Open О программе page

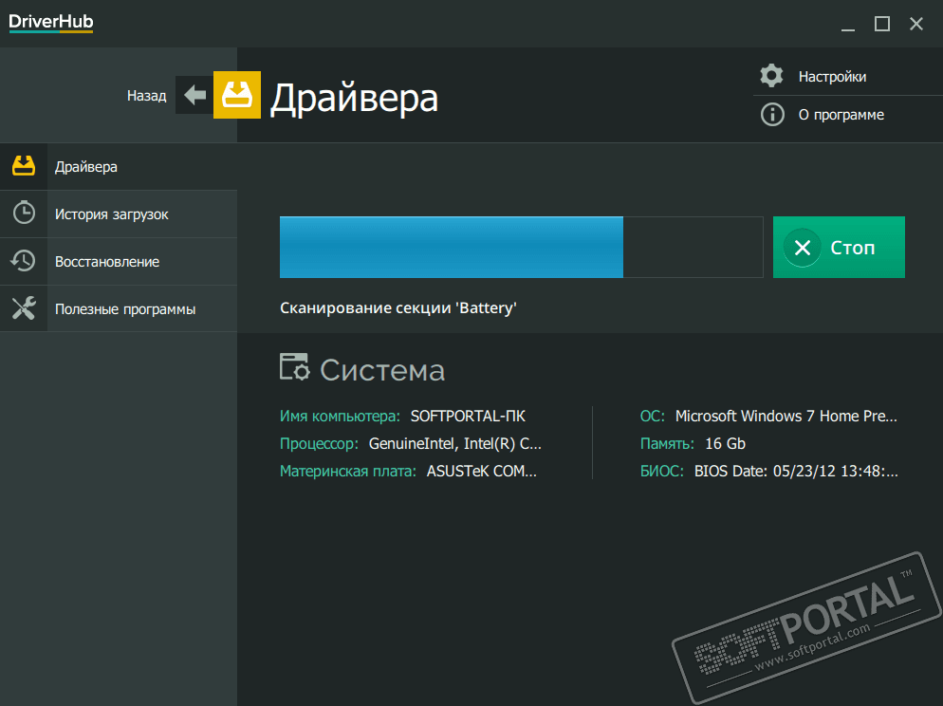tap(841, 115)
